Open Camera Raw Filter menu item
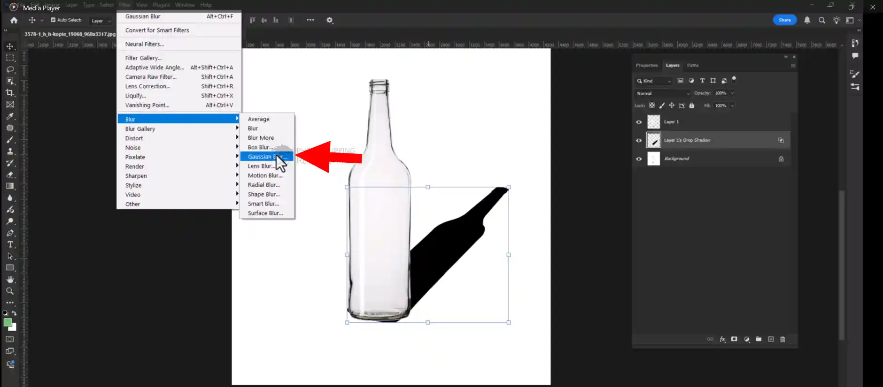883x387 pixels. [x=178, y=77]
